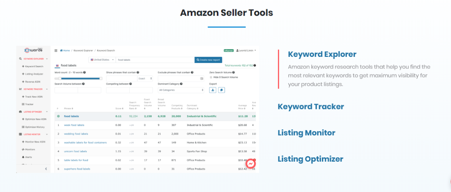The width and height of the screenshot is (451, 192).
Task: Click the Keyword Explorer magnifier sidebar icon
Action: (x=20, y=59)
